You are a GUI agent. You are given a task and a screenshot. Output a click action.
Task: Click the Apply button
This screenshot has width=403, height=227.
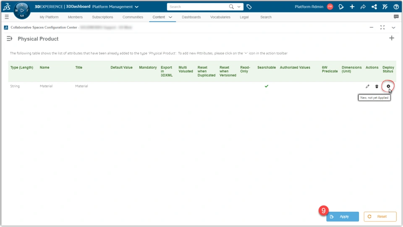click(343, 216)
